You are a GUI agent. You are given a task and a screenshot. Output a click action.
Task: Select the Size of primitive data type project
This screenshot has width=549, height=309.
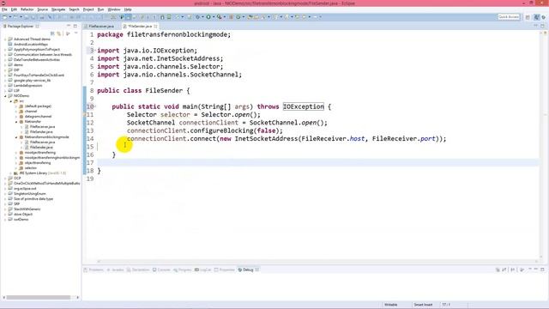click(x=33, y=198)
